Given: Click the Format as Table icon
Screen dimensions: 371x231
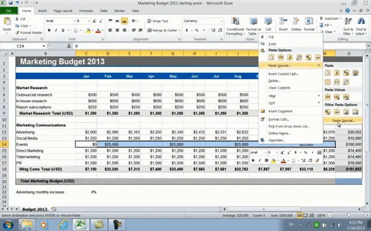Looking at the screenshot, I should (254, 21).
